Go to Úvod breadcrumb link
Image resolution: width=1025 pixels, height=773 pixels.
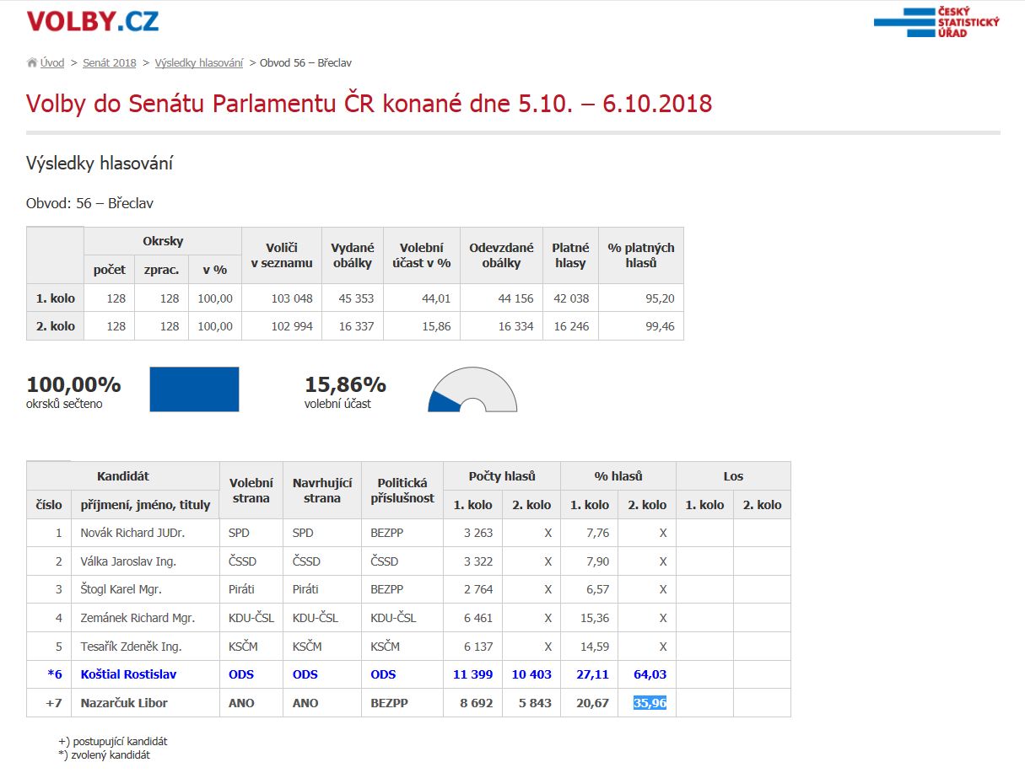[52, 63]
